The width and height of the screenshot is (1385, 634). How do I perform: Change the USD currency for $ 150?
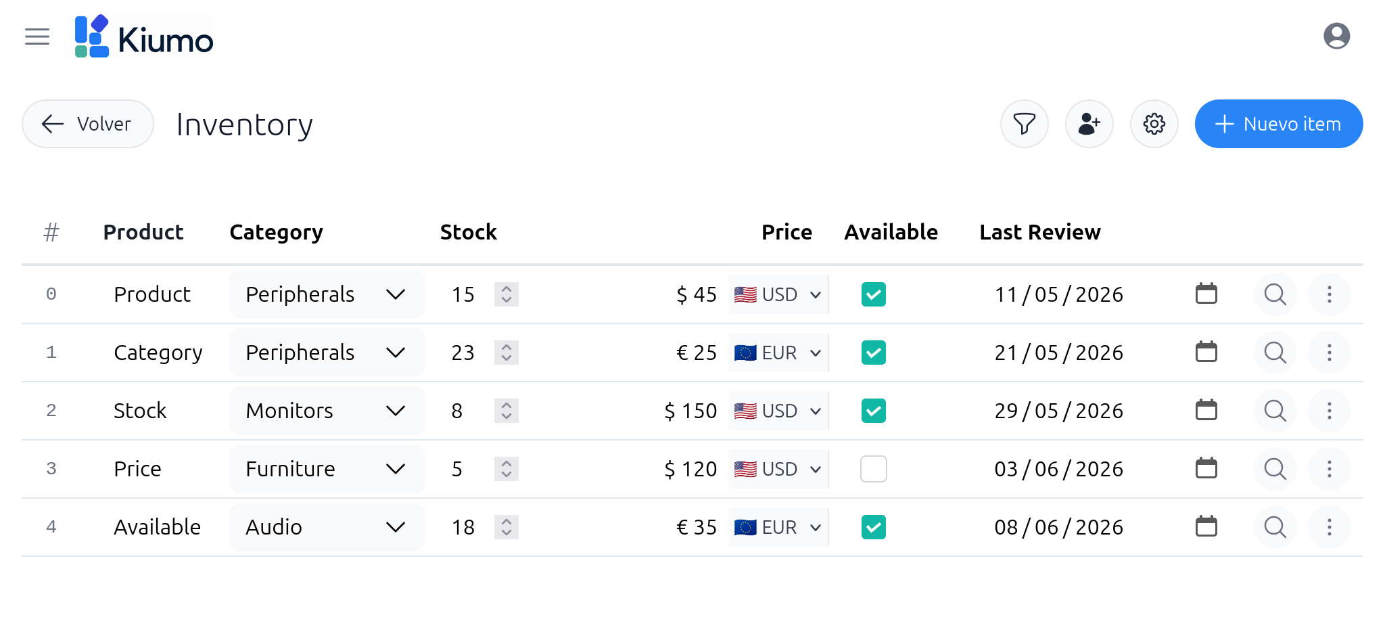tap(778, 411)
